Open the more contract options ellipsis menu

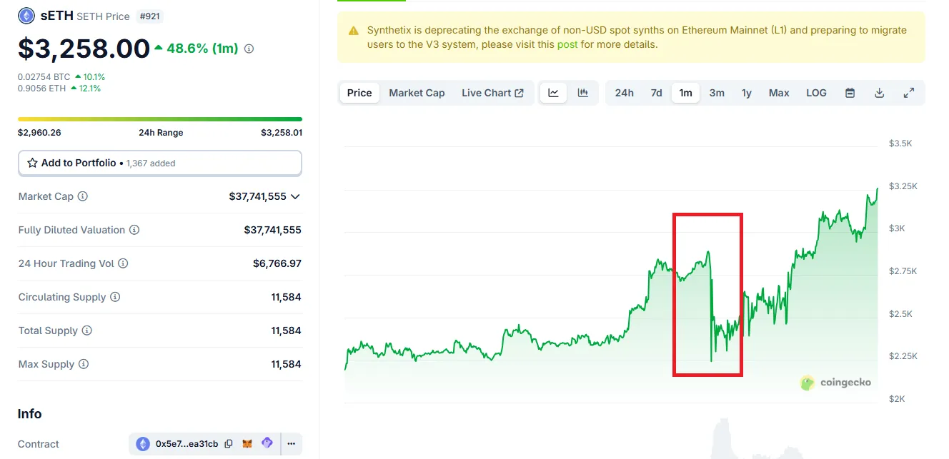(292, 443)
